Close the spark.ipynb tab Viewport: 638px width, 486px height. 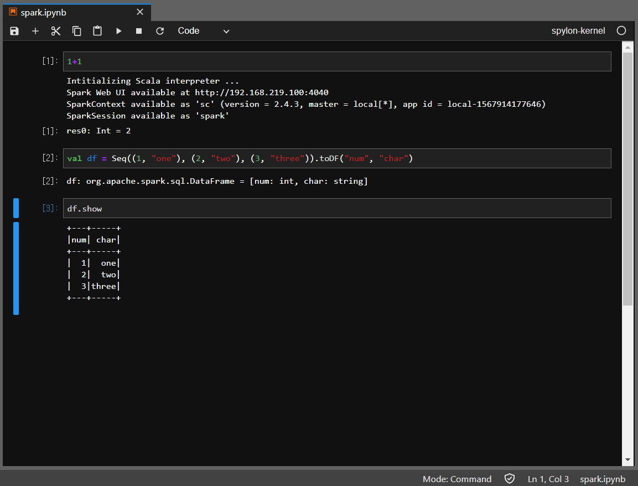click(140, 12)
